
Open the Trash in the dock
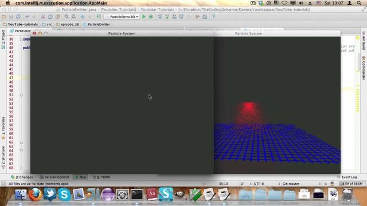pyautogui.click(x=348, y=195)
